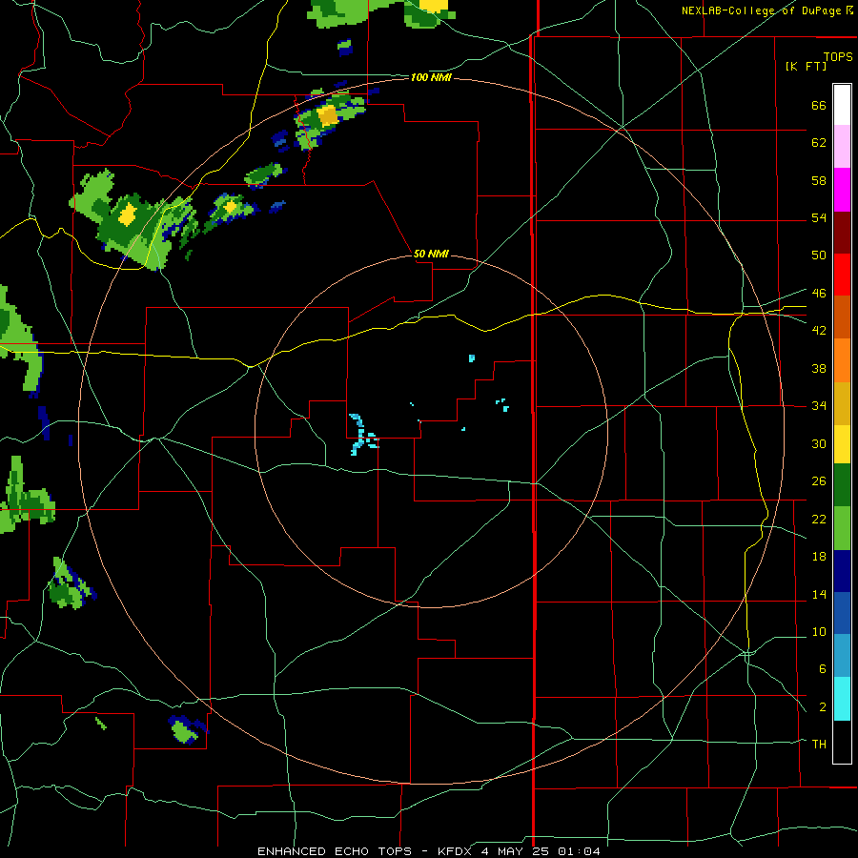Viewport: 858px width, 858px height.
Task: Click the dark maroon legend band
Action: [842, 233]
